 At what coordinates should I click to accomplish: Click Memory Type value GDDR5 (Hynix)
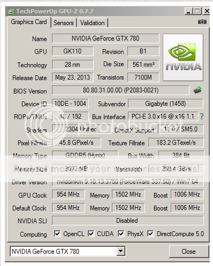click(x=85, y=155)
